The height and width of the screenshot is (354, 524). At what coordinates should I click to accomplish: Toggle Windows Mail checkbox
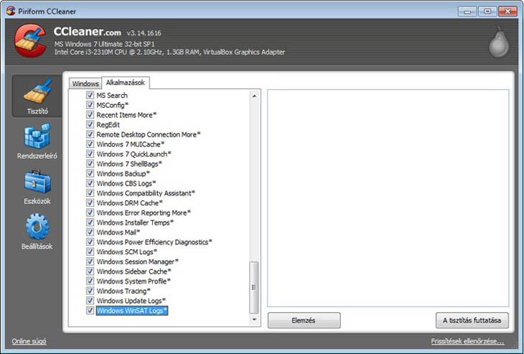(x=90, y=232)
